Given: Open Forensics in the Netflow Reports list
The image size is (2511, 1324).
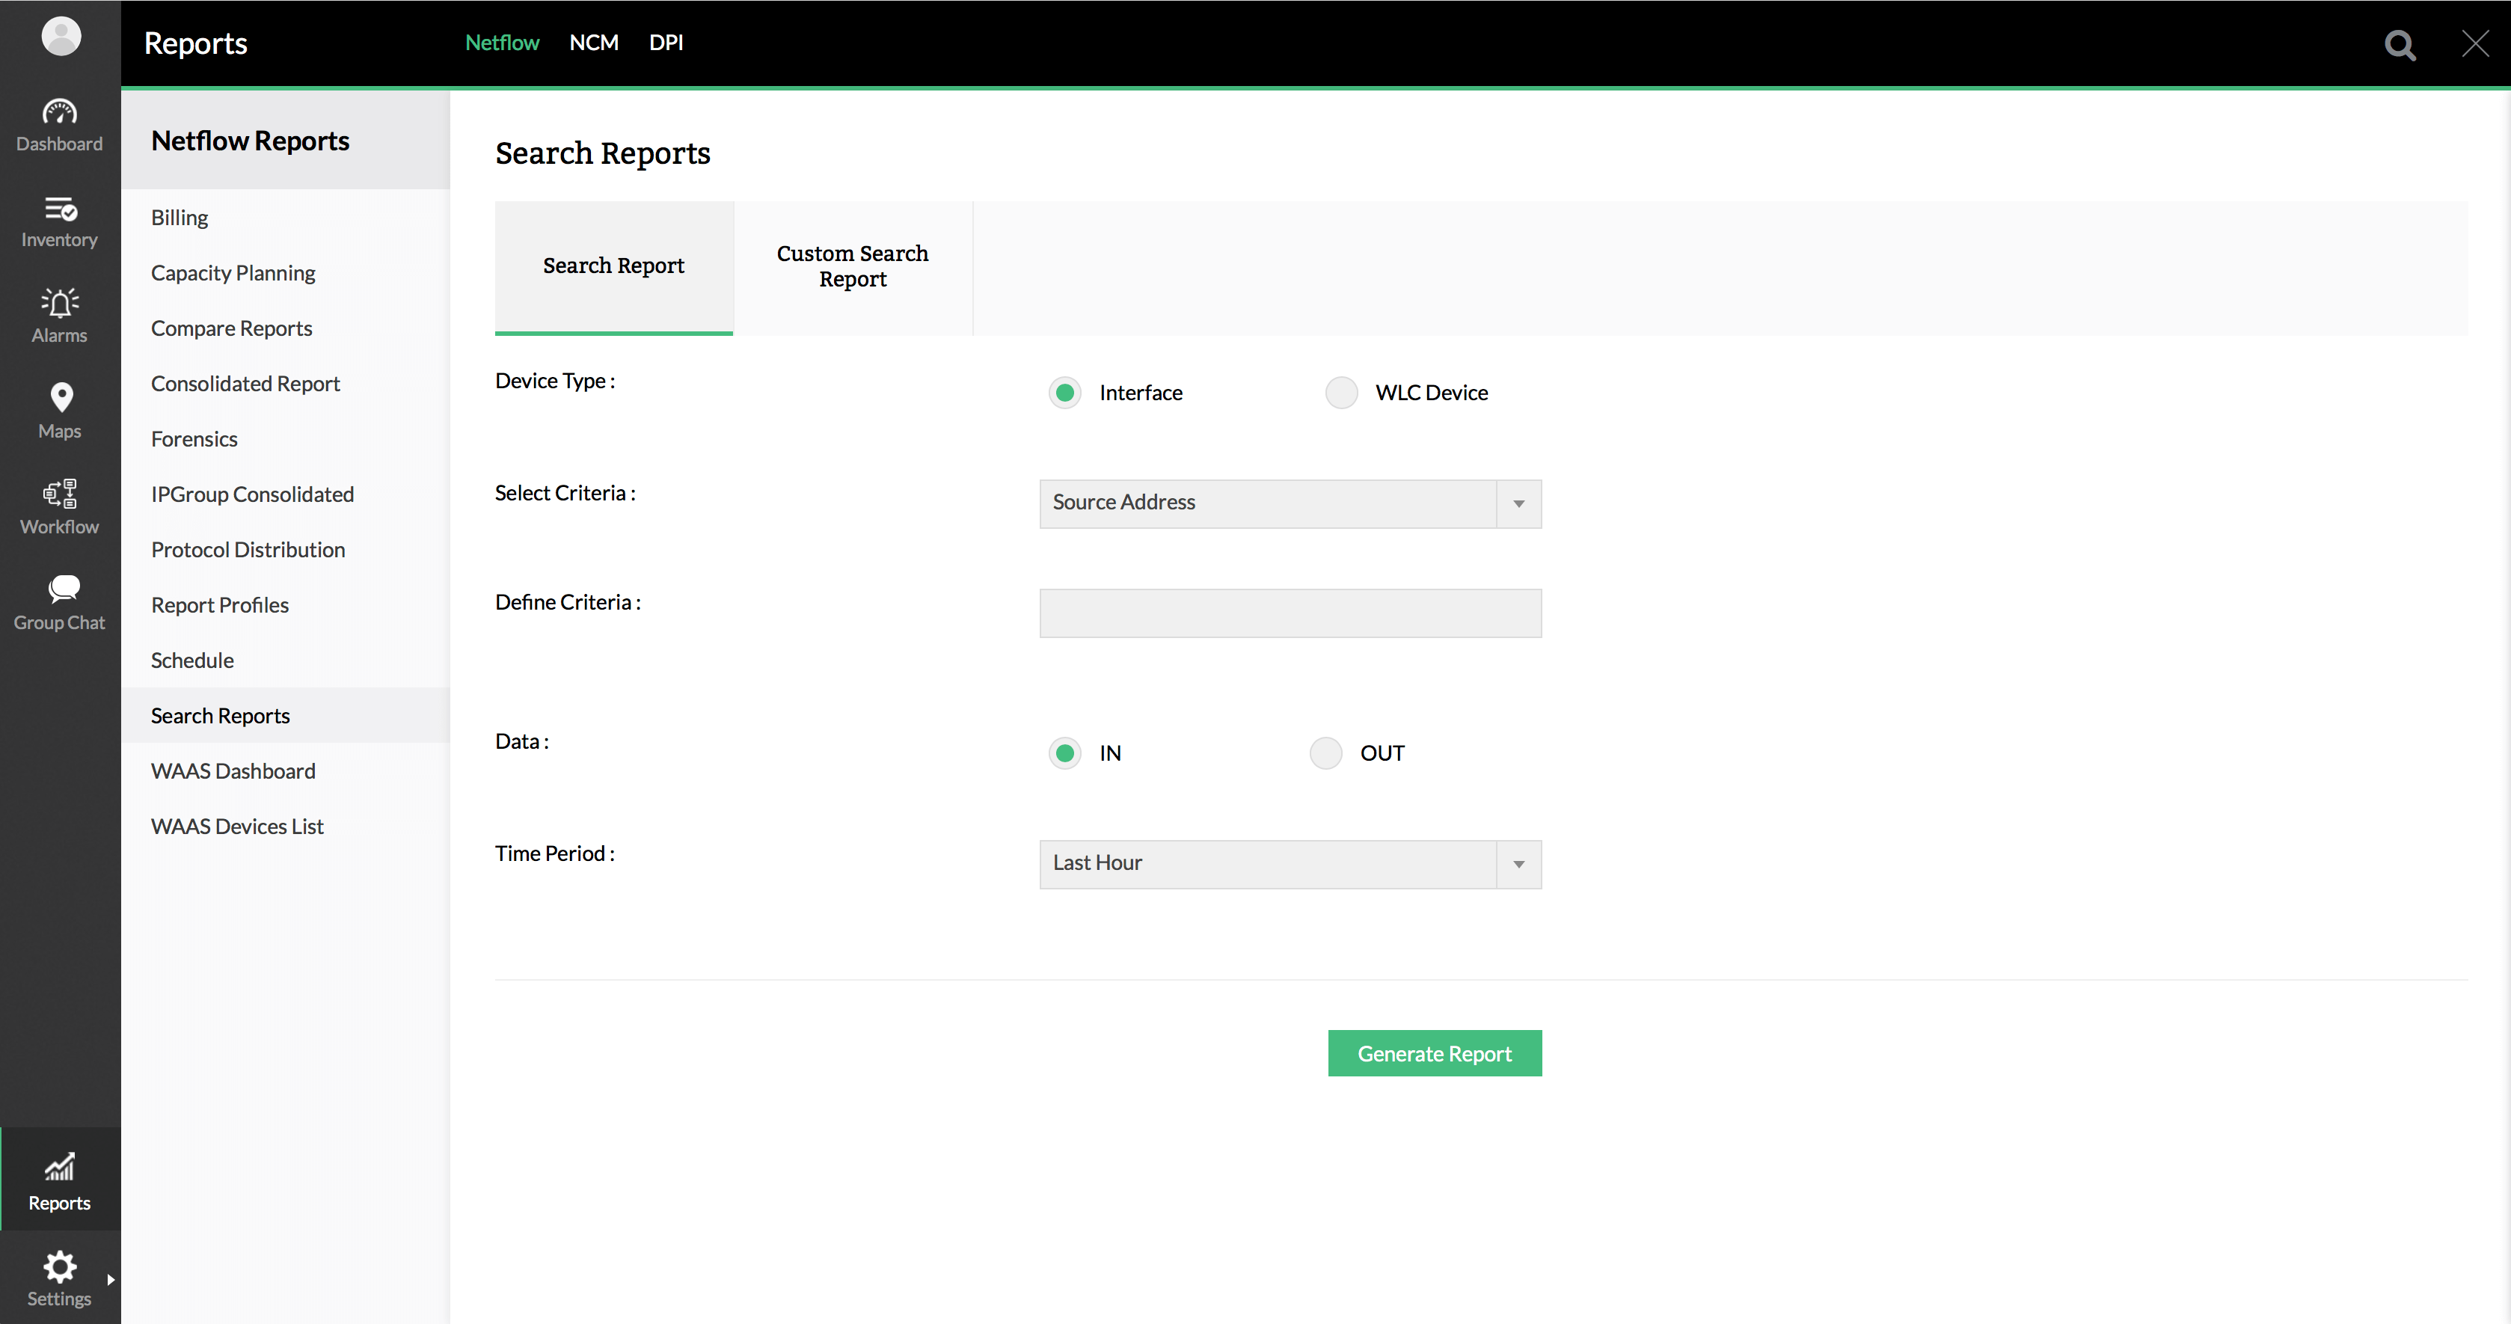Looking at the screenshot, I should (x=194, y=439).
